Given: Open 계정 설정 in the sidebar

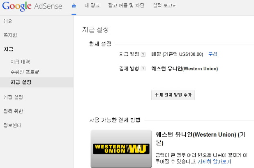Looking at the screenshot, I should pyautogui.click(x=13, y=97).
